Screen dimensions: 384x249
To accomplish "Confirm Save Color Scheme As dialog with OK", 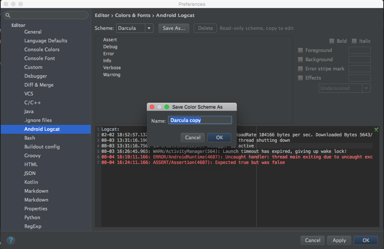I will [219, 137].
